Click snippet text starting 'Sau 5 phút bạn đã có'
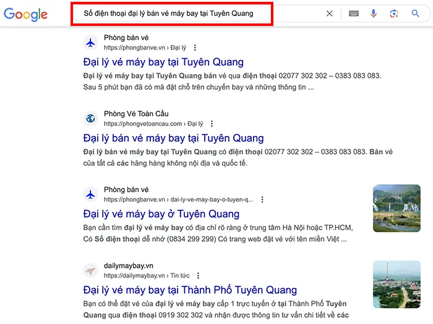Image resolution: width=433 pixels, height=324 pixels. coord(199,87)
